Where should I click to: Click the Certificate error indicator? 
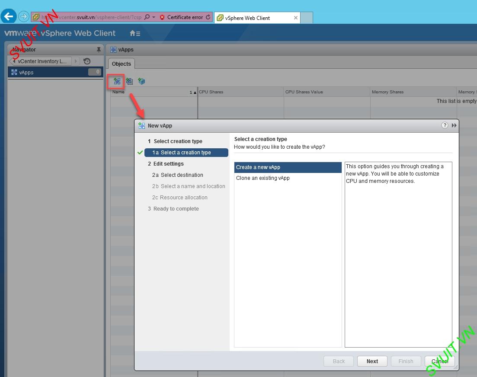pyautogui.click(x=181, y=17)
